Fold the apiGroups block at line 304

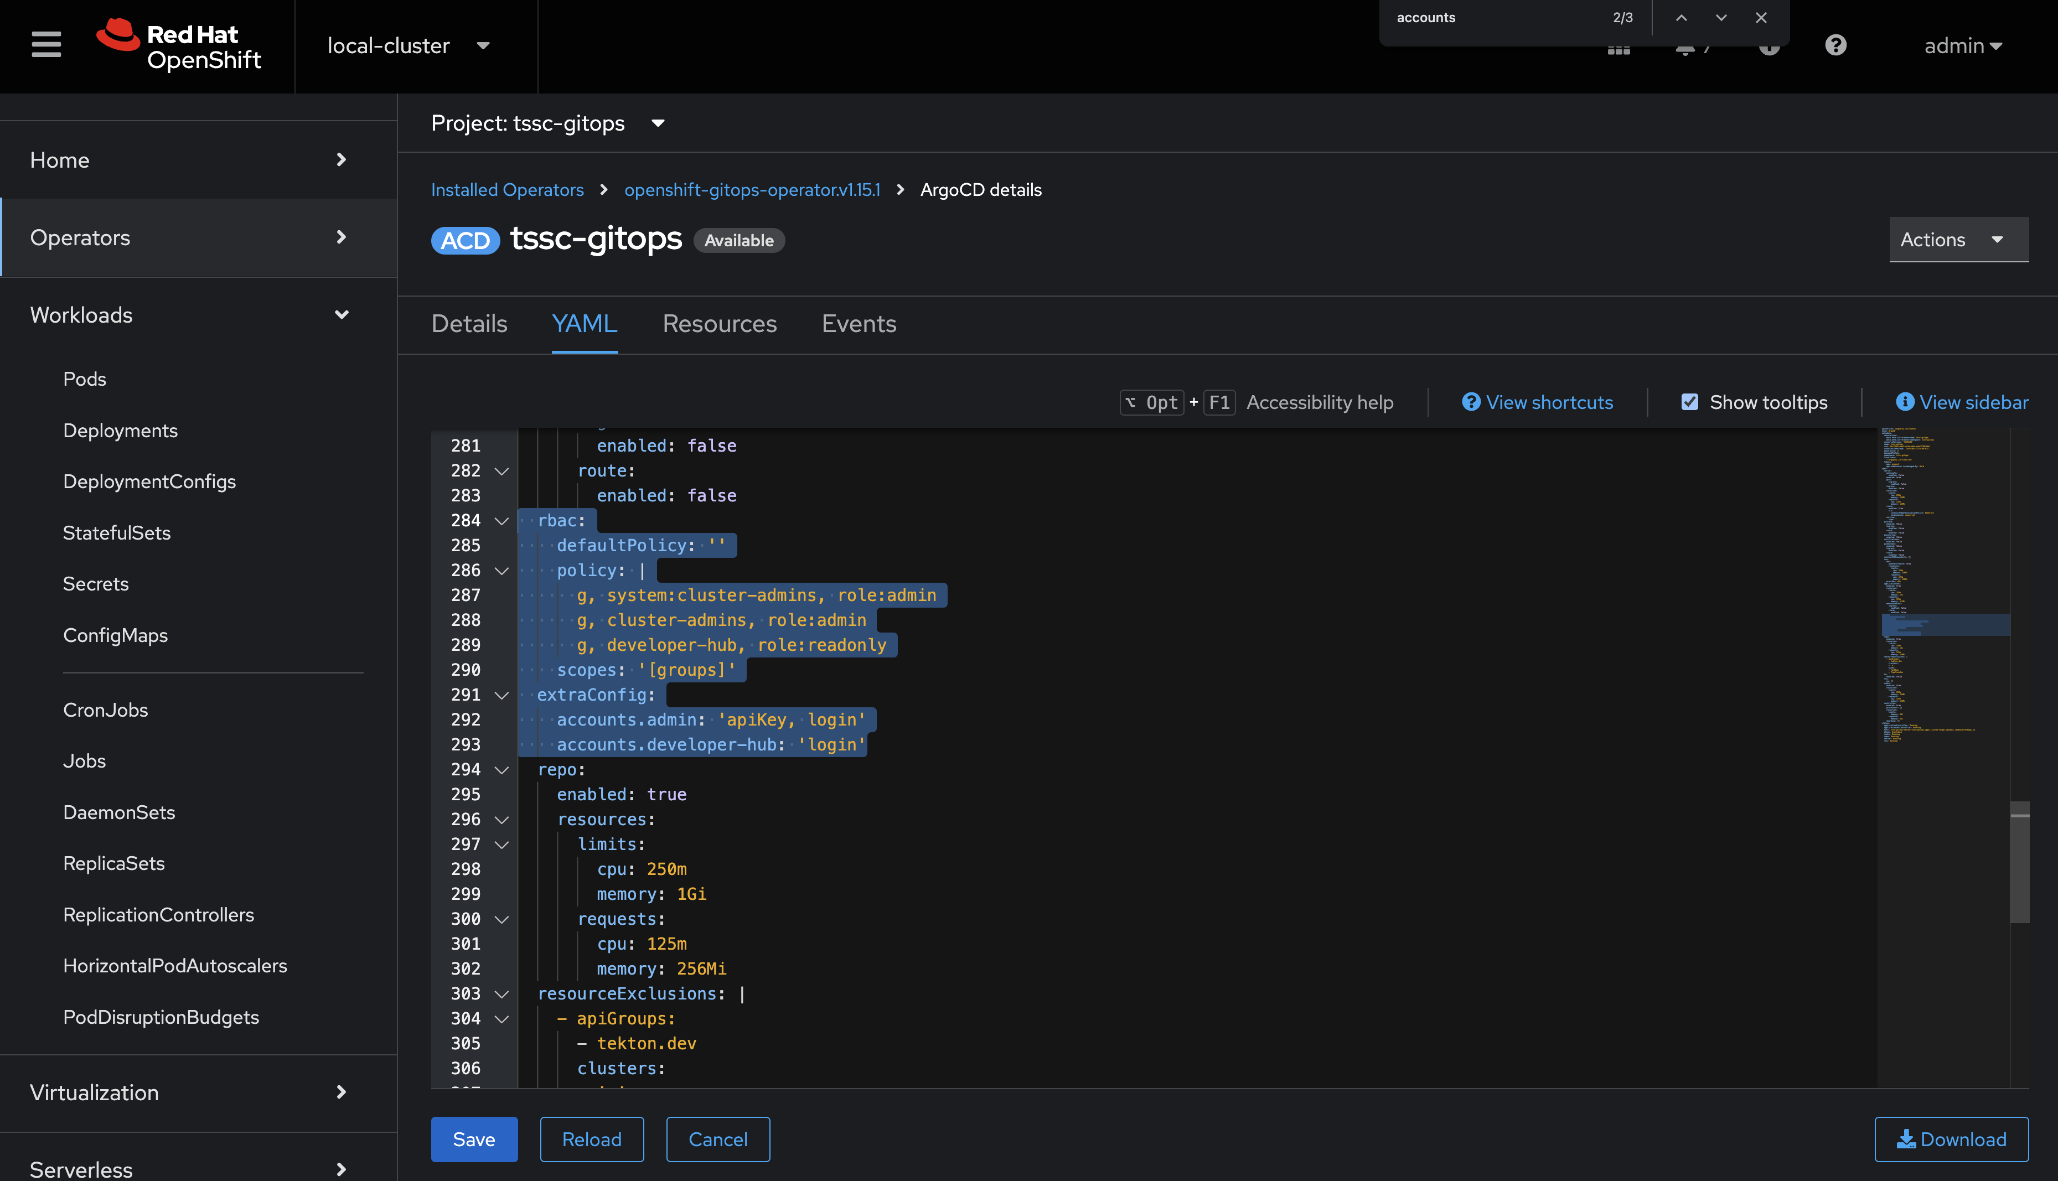pos(502,1019)
